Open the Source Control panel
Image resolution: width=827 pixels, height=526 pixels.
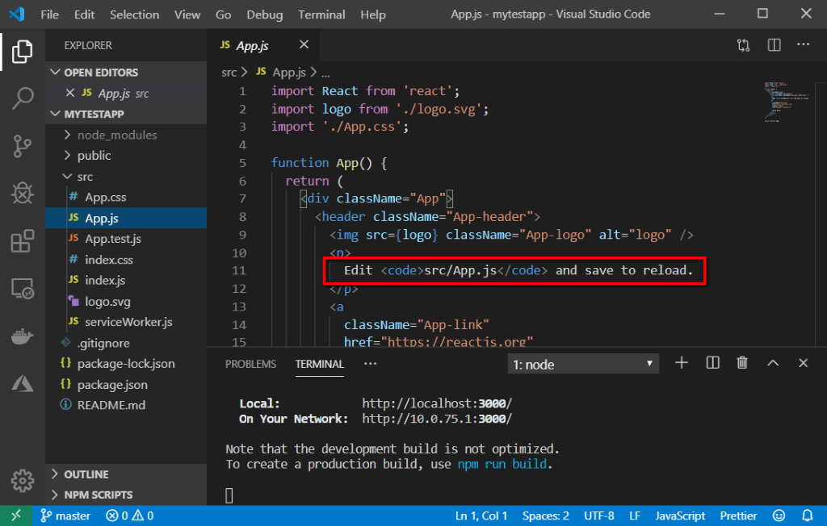22,145
